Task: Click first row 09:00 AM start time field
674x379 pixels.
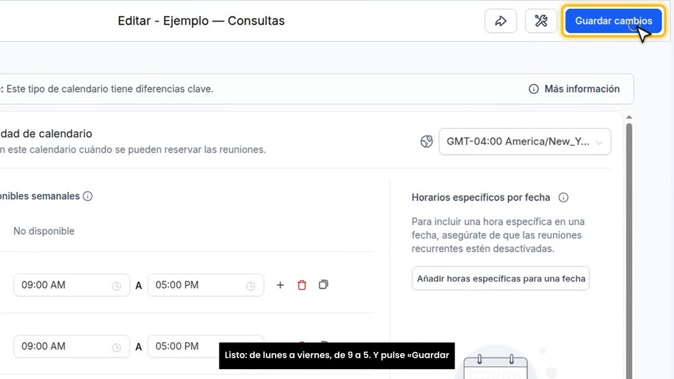Action: [71, 285]
